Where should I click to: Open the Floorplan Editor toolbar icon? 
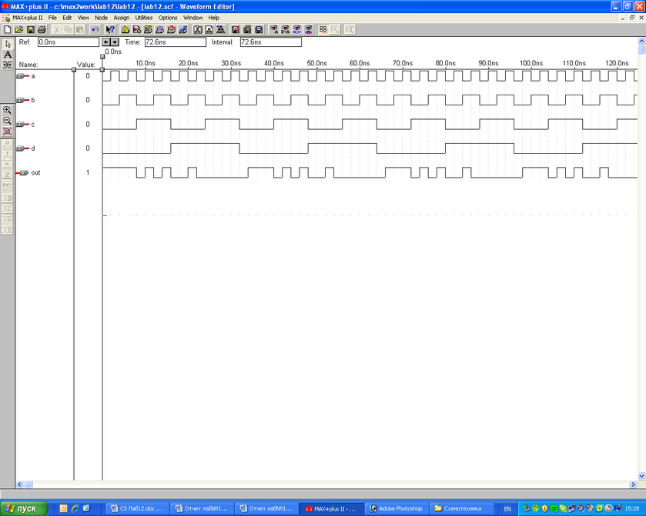tap(137, 30)
